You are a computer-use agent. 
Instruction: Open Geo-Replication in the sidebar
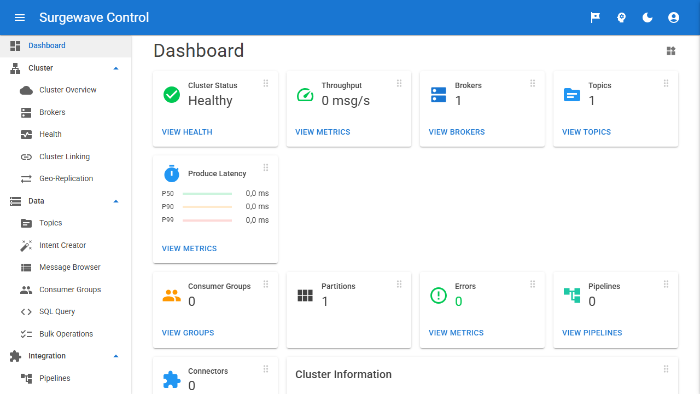(x=66, y=178)
